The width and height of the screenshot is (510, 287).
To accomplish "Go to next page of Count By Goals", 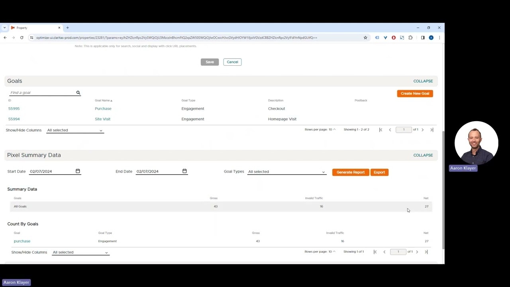I will pos(417,252).
